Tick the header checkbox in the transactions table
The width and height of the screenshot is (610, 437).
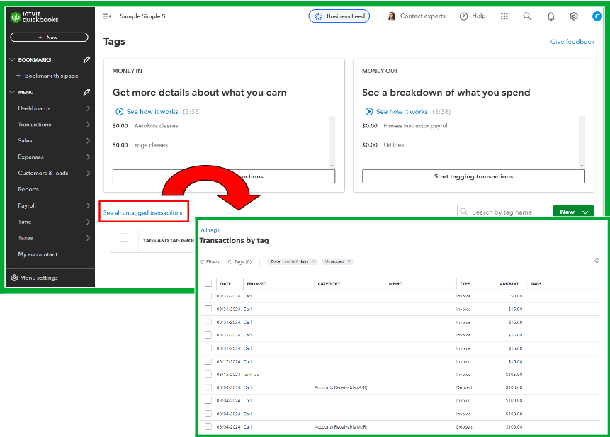click(208, 283)
